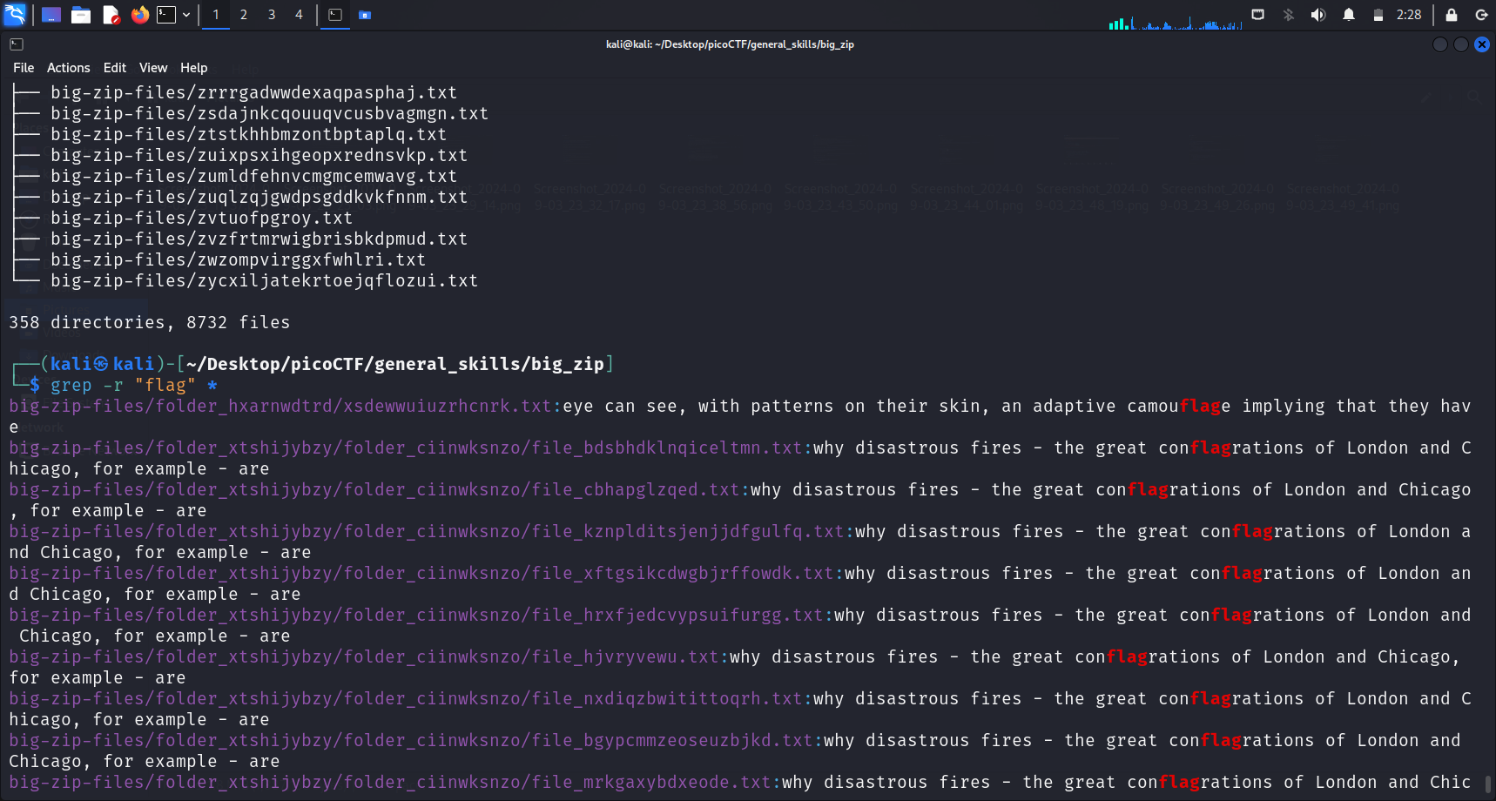Open the File menu in the terminal
1496x801 pixels.
24,68
